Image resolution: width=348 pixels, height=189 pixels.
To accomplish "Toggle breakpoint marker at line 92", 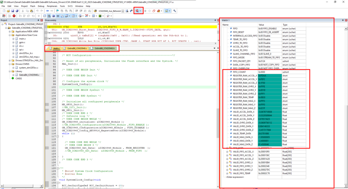I will click(x=47, y=64).
